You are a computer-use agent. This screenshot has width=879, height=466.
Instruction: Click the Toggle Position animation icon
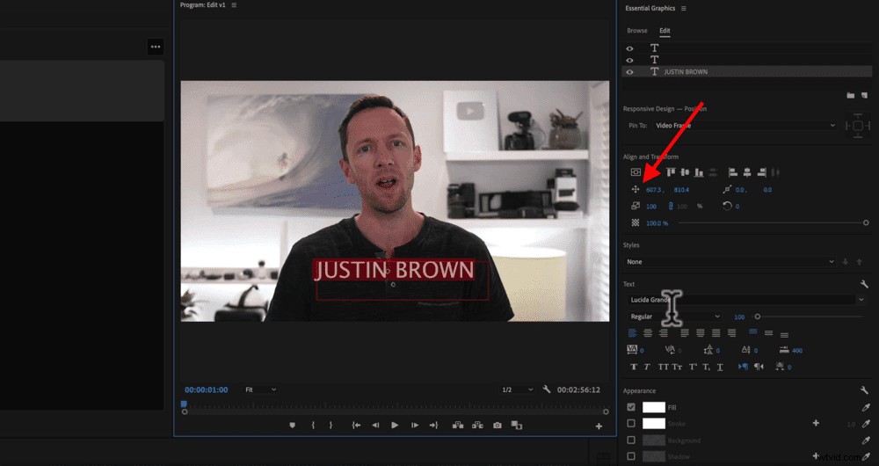coord(636,190)
